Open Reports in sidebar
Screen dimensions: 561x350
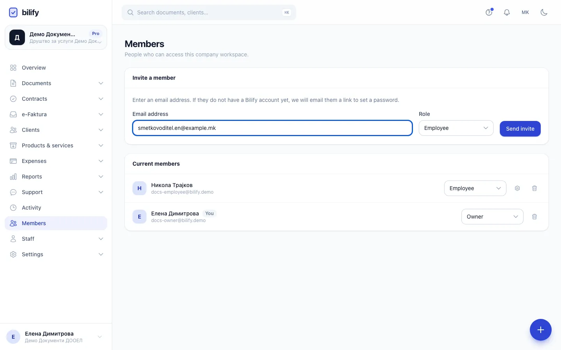pyautogui.click(x=56, y=177)
